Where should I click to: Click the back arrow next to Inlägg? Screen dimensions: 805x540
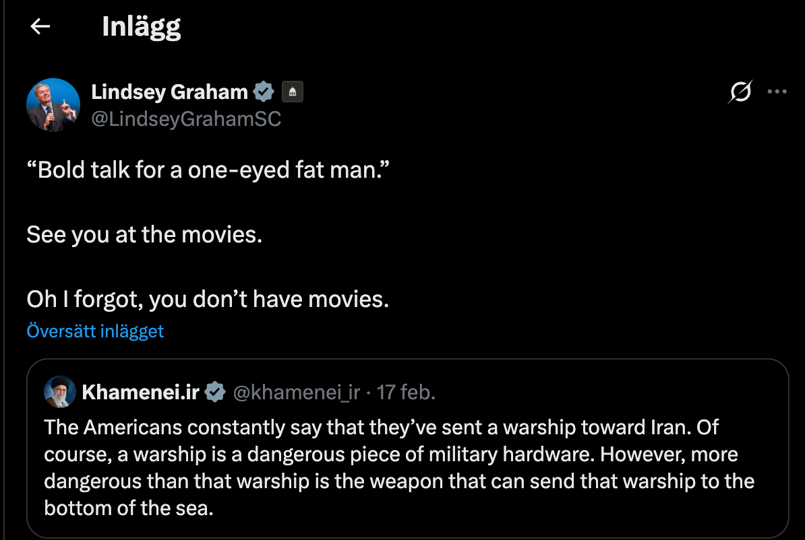(x=40, y=27)
